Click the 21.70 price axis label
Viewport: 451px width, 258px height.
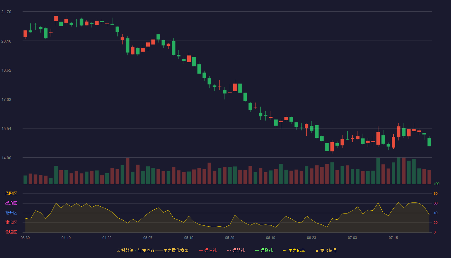coord(6,12)
